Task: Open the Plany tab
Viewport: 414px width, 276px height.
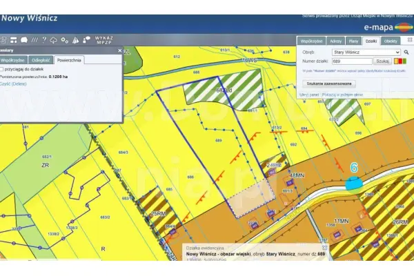Action: [353, 41]
